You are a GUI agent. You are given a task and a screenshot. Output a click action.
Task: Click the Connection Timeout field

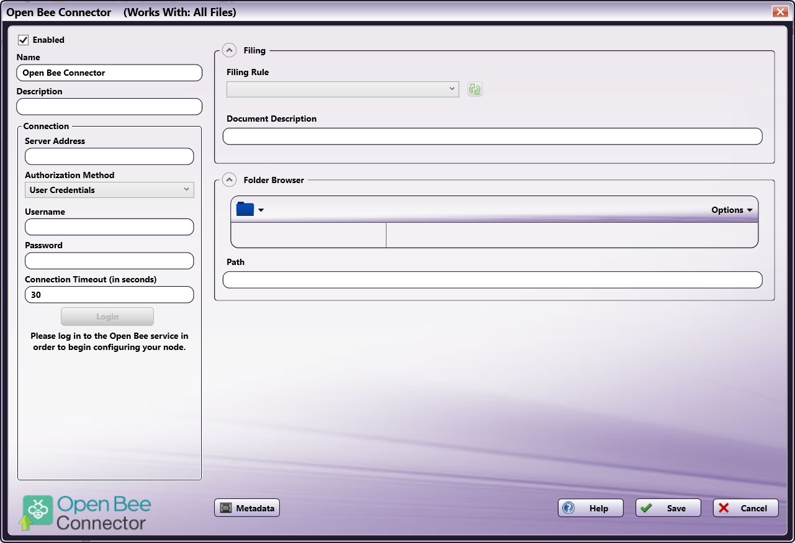(109, 295)
